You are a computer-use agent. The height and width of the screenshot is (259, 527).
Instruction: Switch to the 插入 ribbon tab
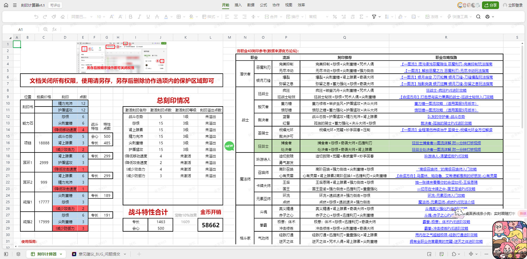point(239,5)
